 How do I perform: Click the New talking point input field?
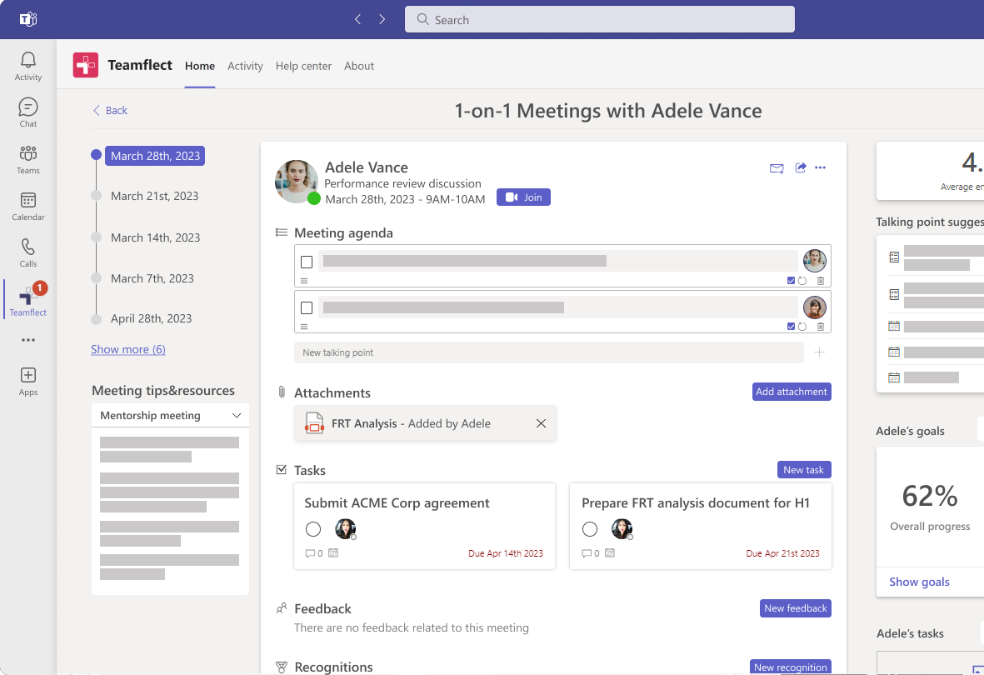[550, 352]
